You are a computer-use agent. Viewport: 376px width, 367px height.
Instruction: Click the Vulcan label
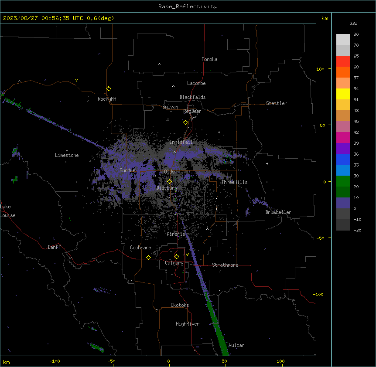[236, 345]
